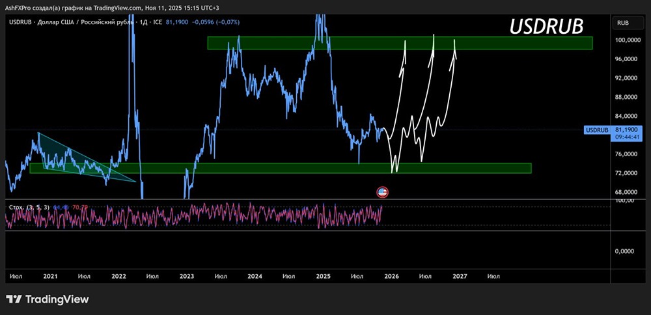
Task: Click the TradingView logo at bottom left
Action: pos(48,299)
